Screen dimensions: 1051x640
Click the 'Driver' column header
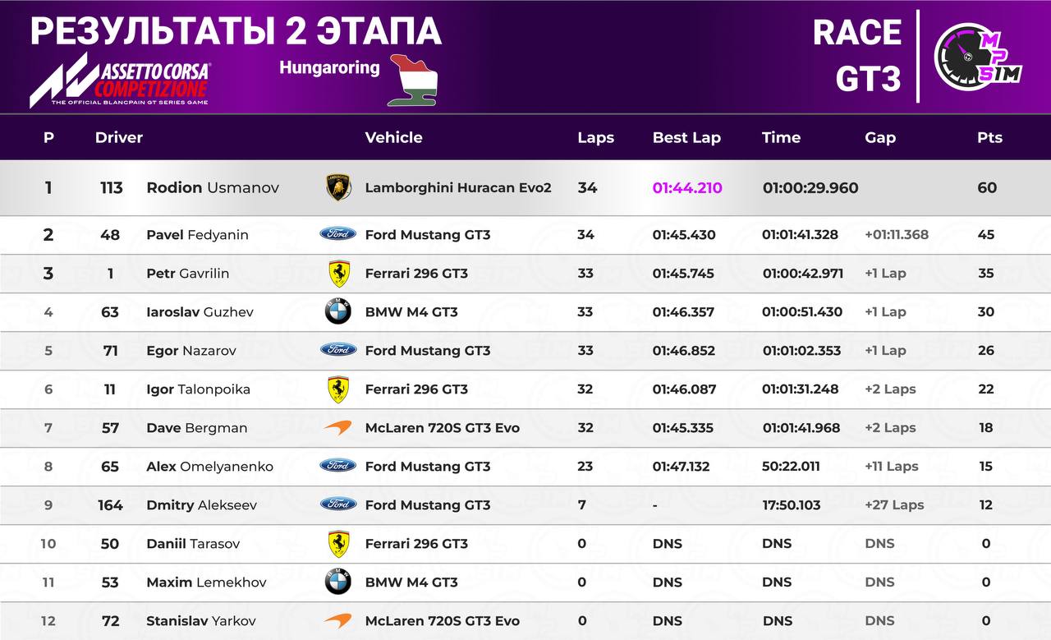(x=119, y=137)
